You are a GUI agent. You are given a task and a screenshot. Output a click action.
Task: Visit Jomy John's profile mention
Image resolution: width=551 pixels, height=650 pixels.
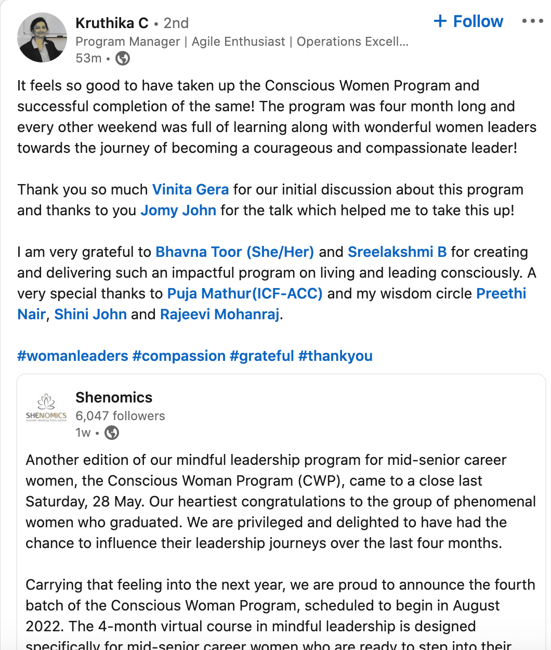coord(178,210)
